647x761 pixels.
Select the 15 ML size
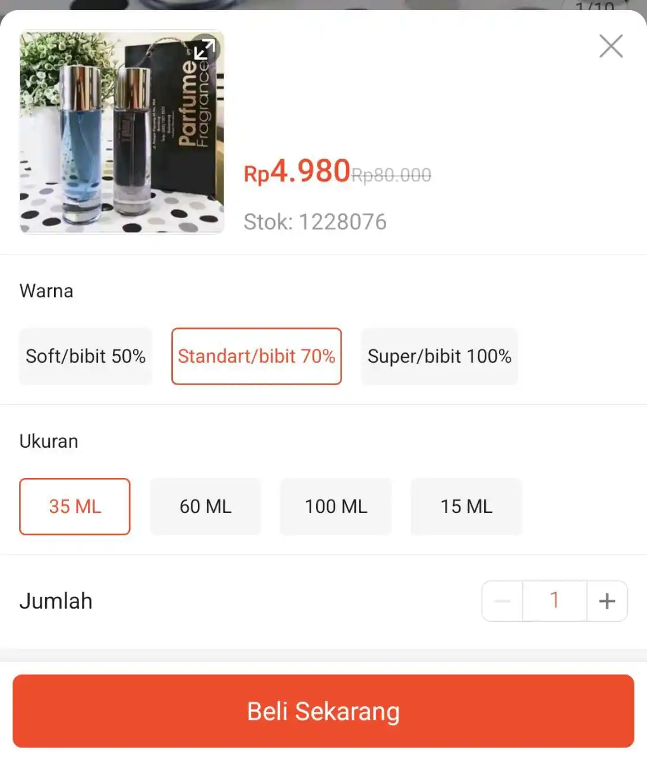pyautogui.click(x=466, y=507)
